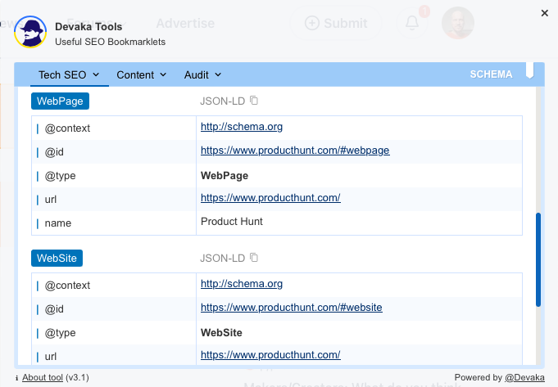Click the WebPage '@type' property label

click(60, 176)
